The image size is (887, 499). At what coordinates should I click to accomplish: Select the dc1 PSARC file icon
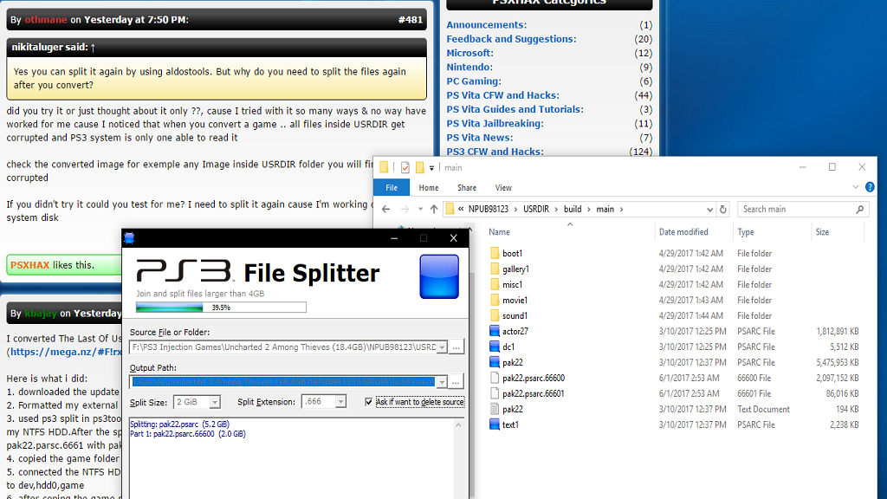coord(495,347)
